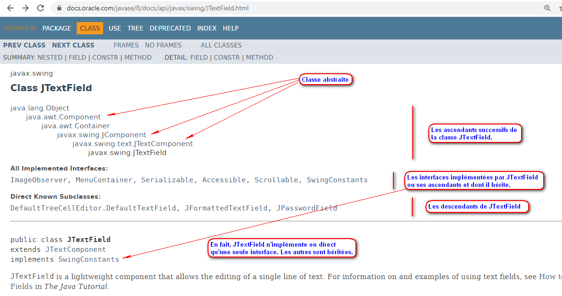562x296 pixels.
Task: Open the PACKAGE navigation tab
Action: pyautogui.click(x=56, y=28)
